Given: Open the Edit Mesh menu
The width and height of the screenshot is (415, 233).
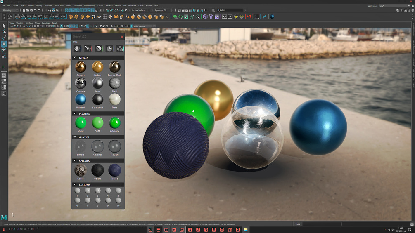Looking at the screenshot, I should point(78,5).
